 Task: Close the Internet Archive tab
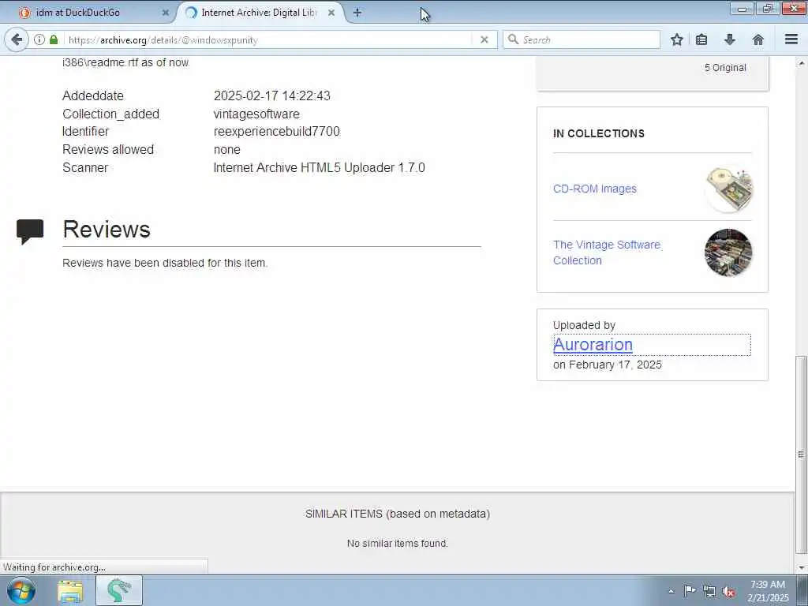pos(331,13)
